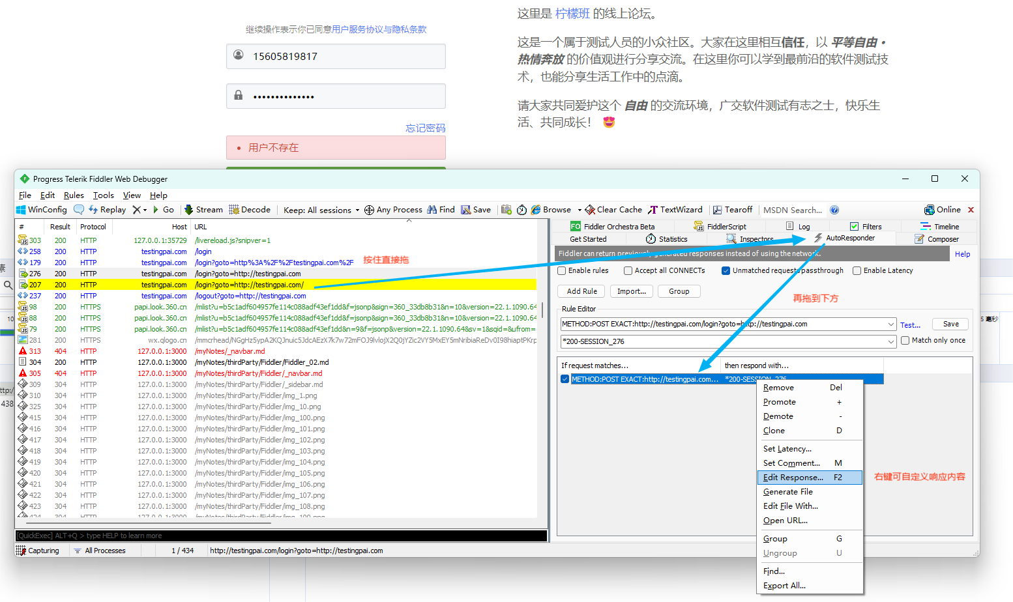Click the Browse Internet Explorer icon
Viewport: 1013px width, 602px height.
point(536,210)
